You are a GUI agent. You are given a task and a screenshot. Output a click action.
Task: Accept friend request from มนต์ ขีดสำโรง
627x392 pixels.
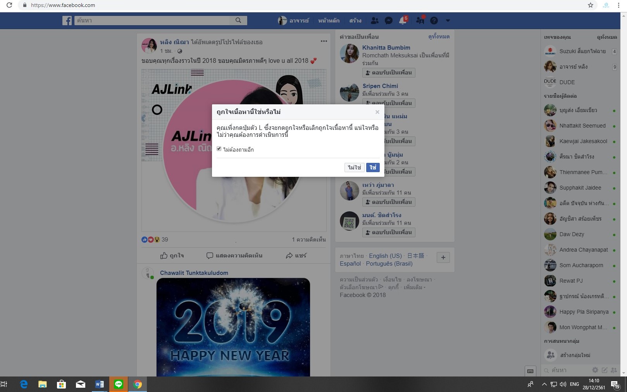[x=389, y=232]
